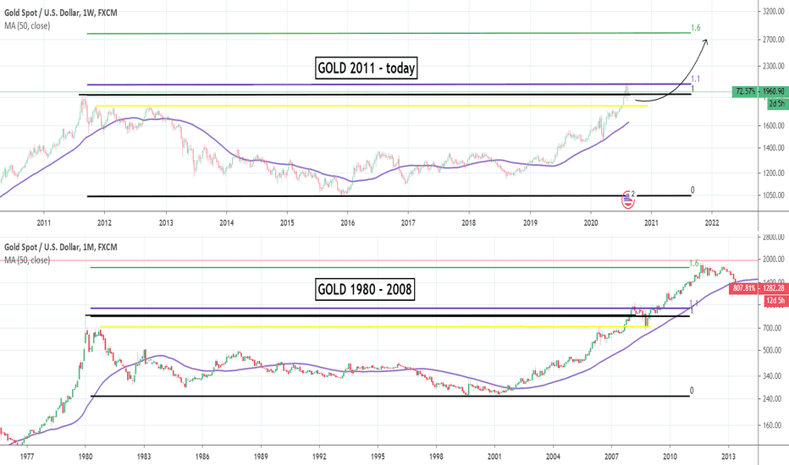
Task: Click the 1992 label on monthly time axis
Action: (319, 457)
